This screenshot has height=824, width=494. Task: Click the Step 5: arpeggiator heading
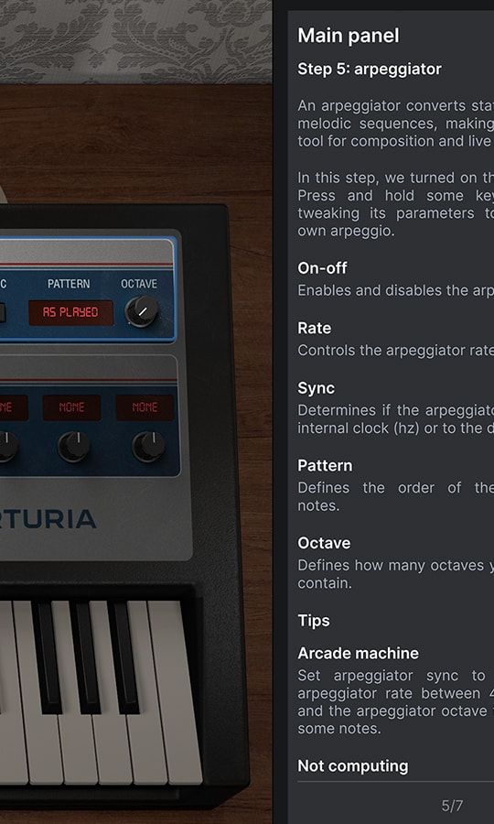[370, 70]
